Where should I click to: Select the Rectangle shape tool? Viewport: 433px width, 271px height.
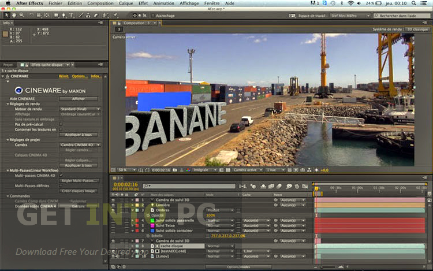pos(57,16)
